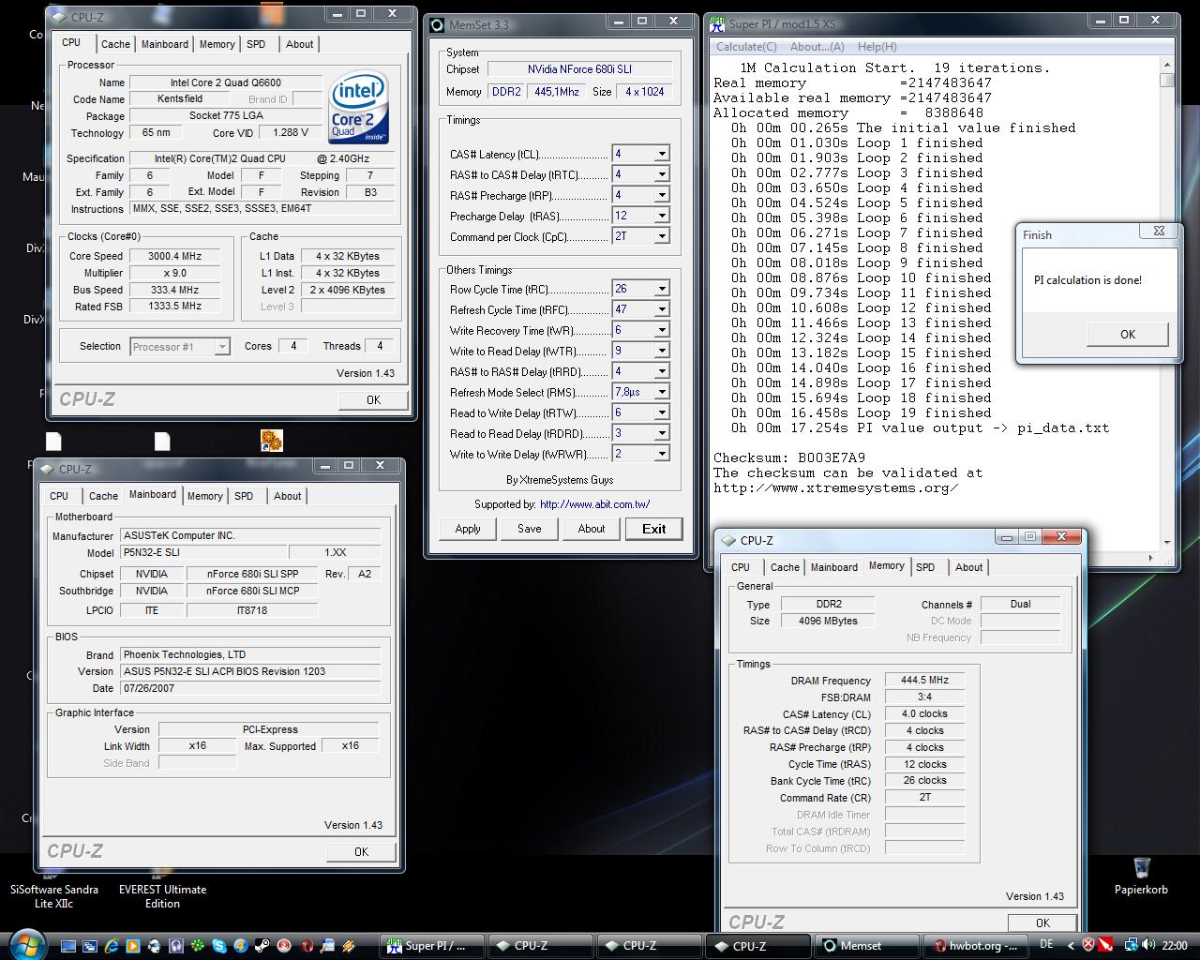Click the MemSet title bar icon
Viewport: 1200px width, 960px height.
(437, 24)
